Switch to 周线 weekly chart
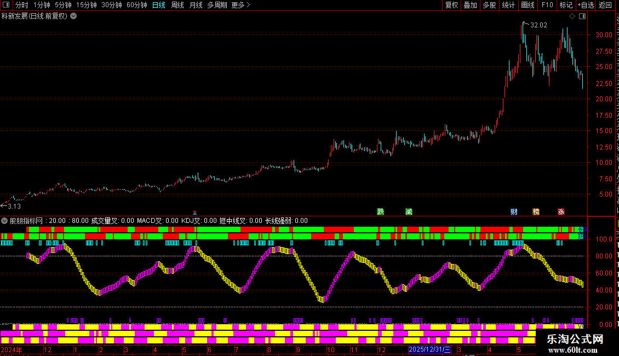The image size is (619, 356). [177, 5]
